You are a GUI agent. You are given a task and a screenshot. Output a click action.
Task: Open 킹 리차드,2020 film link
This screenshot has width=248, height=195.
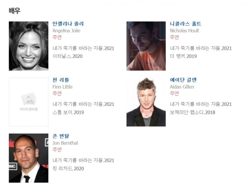click(x=68, y=168)
